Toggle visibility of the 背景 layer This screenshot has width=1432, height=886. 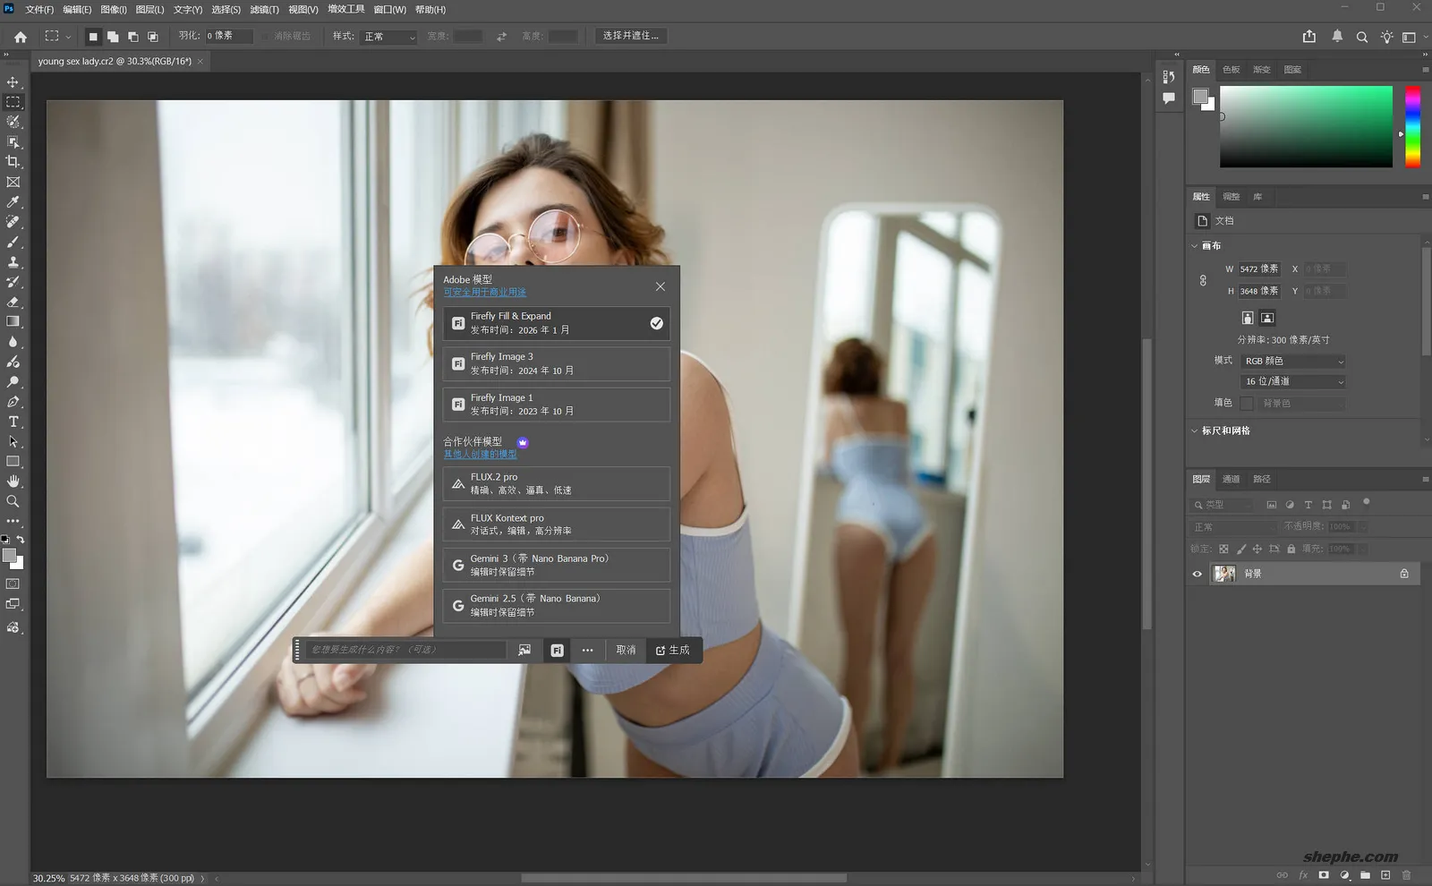(x=1198, y=574)
